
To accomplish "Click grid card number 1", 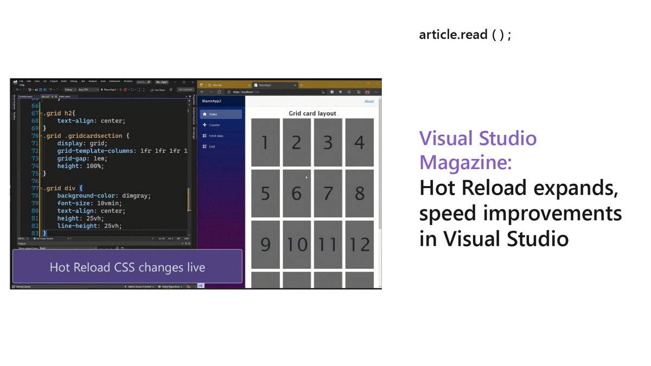I will (265, 142).
